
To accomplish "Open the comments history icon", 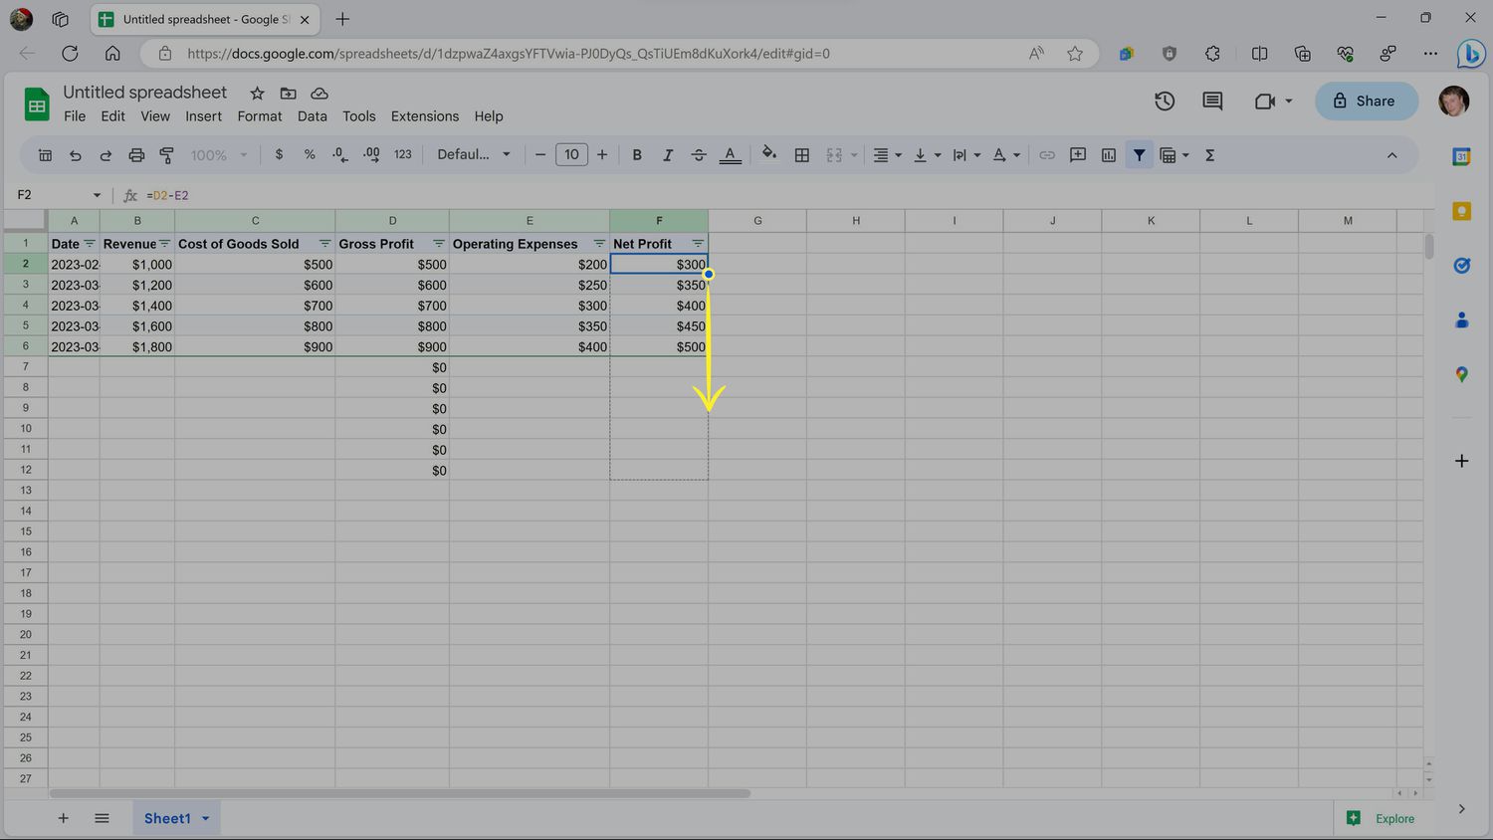I will (x=1211, y=101).
